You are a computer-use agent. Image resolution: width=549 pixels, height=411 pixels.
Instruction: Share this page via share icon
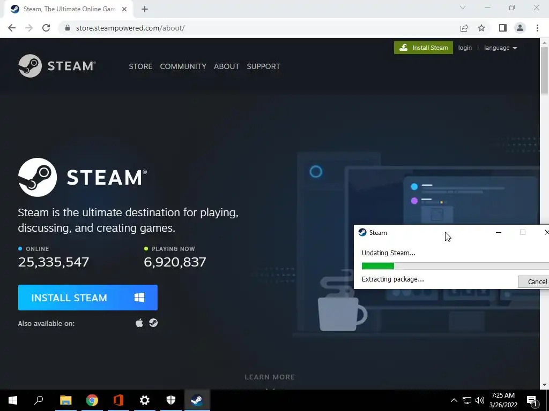pyautogui.click(x=464, y=28)
